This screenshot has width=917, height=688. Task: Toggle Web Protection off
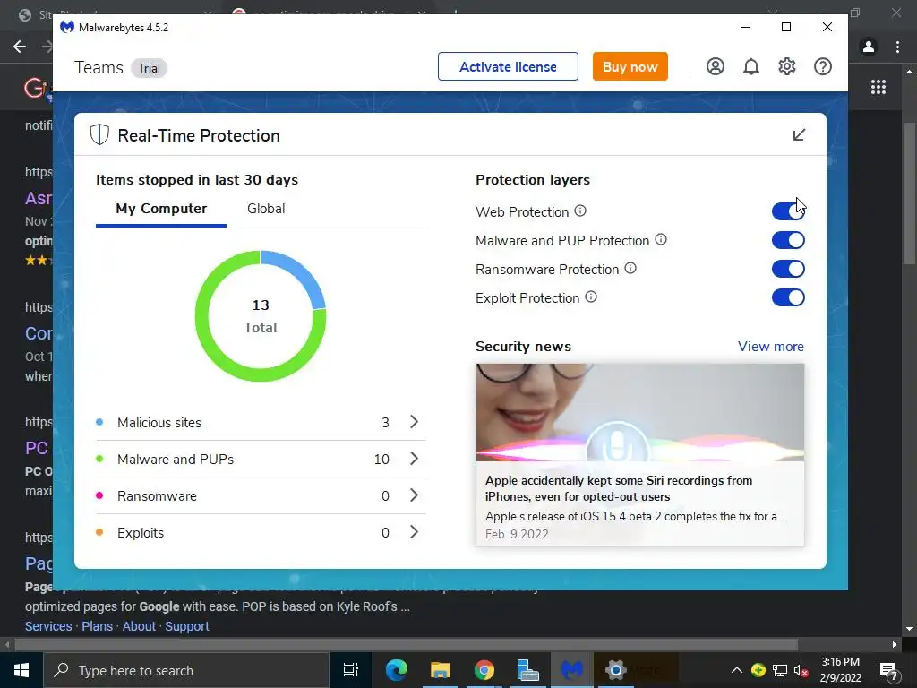788,211
